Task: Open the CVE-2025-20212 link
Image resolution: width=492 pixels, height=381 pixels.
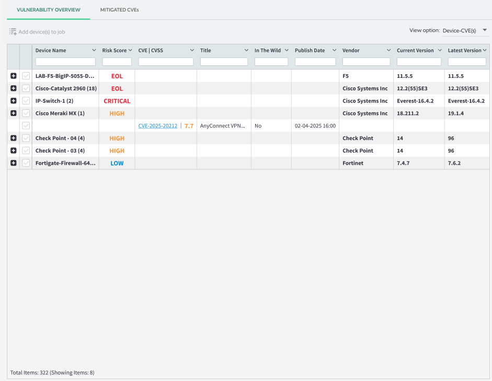Action: pos(158,126)
